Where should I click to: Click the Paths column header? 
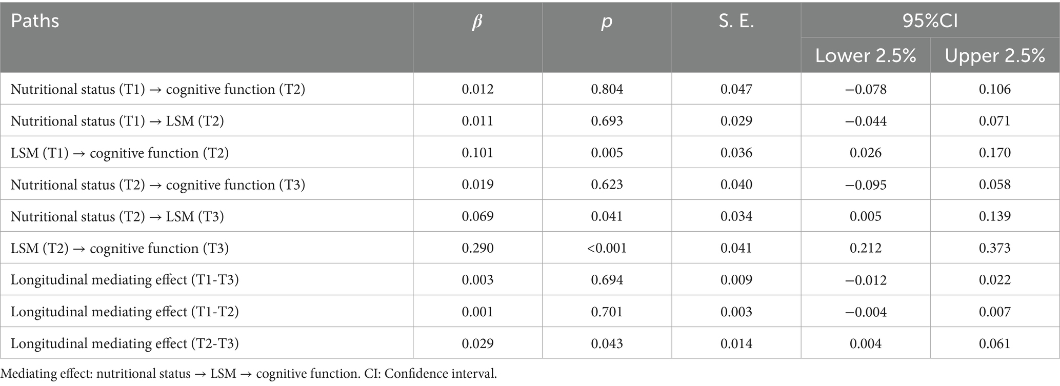point(35,21)
